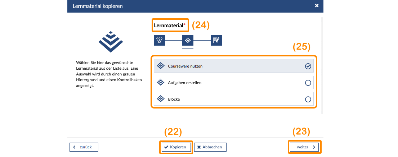Cancel with the Abbrechen button
The height and width of the screenshot is (157, 398).
[210, 147]
